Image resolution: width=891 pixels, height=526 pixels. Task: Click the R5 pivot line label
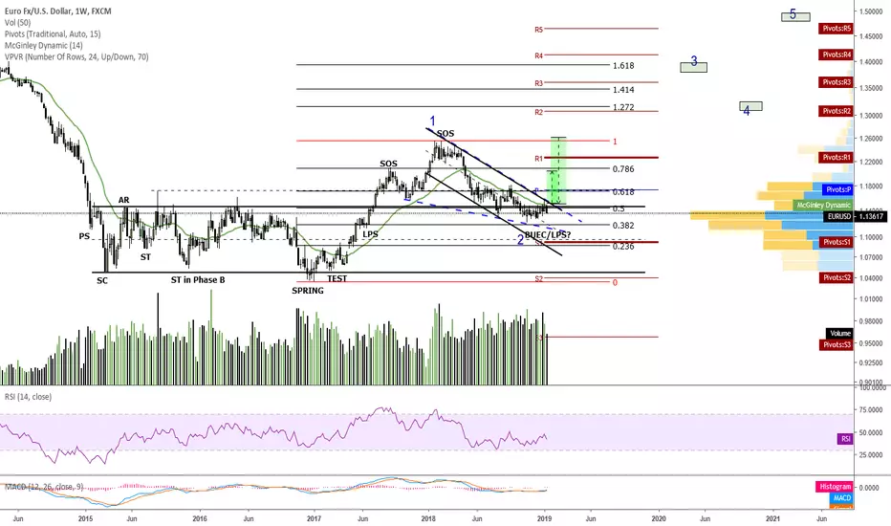538,30
